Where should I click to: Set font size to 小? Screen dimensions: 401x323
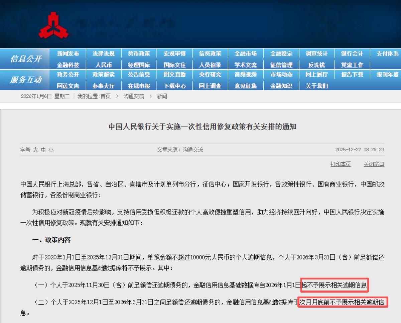click(51, 150)
